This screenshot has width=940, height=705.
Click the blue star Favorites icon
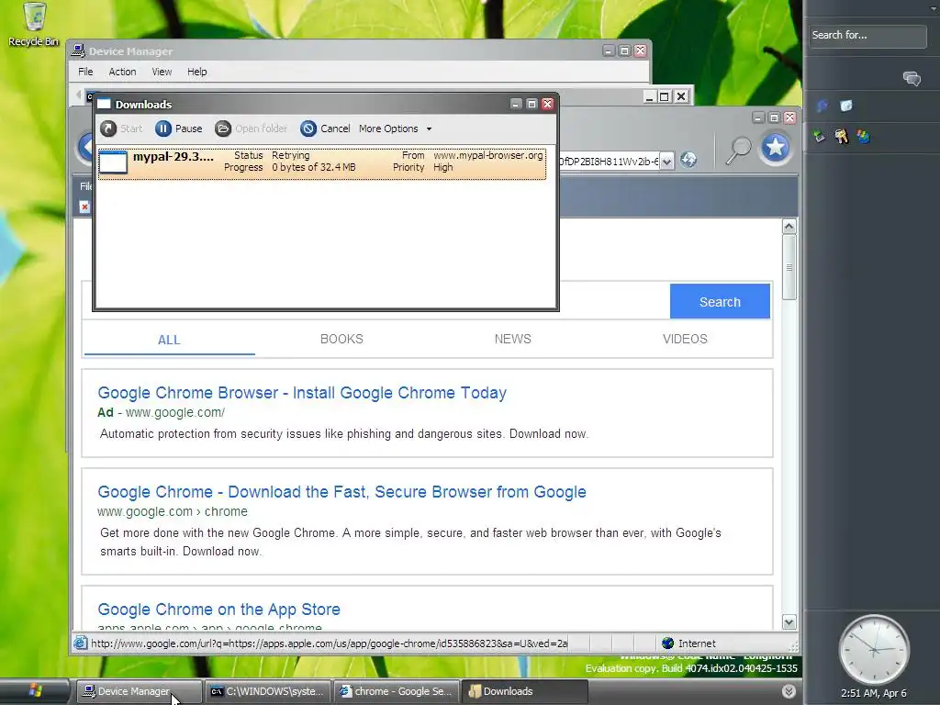(775, 148)
